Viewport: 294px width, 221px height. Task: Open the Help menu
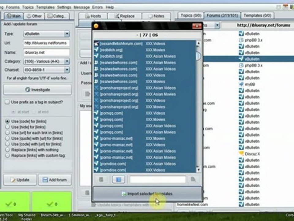(x=110, y=7)
